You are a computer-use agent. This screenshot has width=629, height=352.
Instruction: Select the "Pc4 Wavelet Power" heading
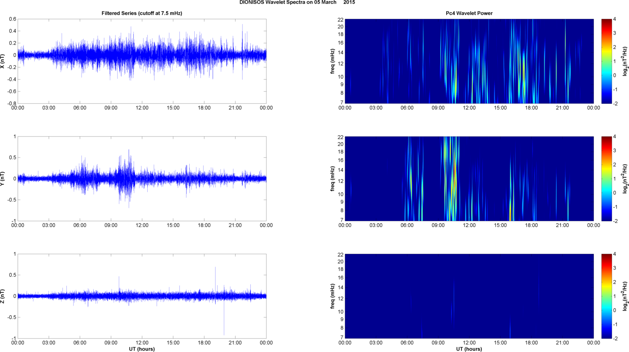click(x=469, y=13)
